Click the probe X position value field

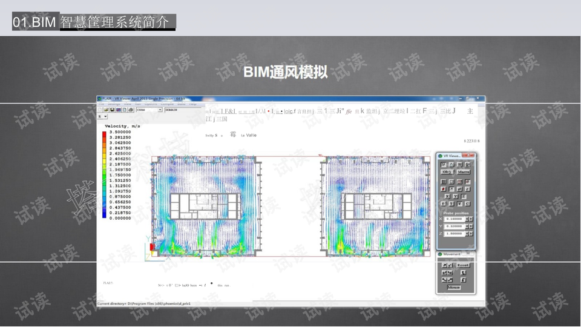point(455,219)
